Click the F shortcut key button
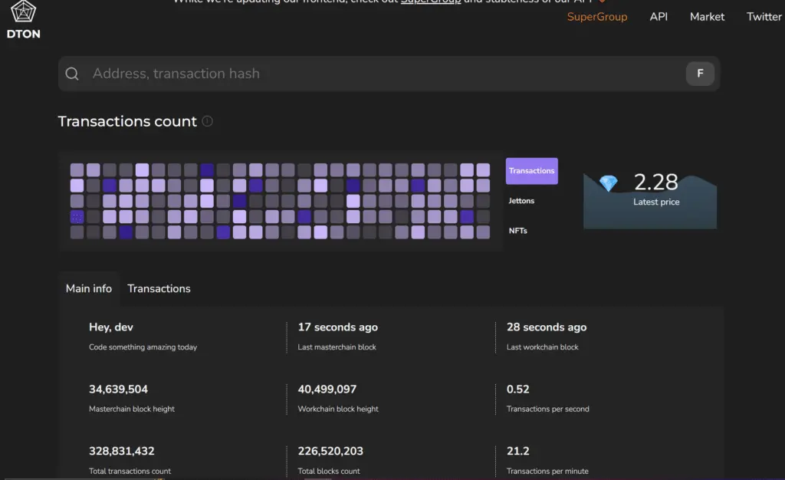Screen dimensions: 785x480 click(x=700, y=74)
